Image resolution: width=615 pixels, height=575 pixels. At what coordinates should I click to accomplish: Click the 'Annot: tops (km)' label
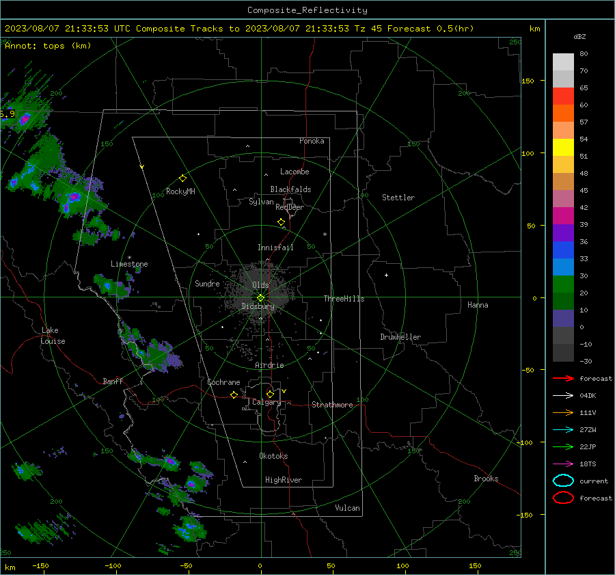[x=48, y=46]
